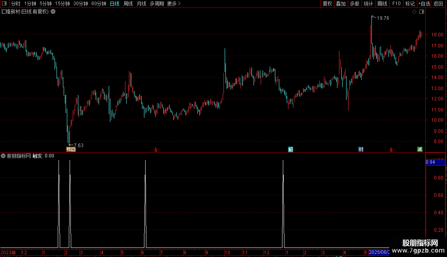Select the 日线 daily period
The image size is (447, 257).
coord(115,4)
